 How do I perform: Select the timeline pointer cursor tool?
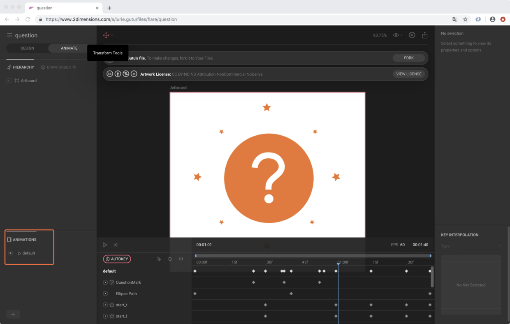click(x=159, y=259)
